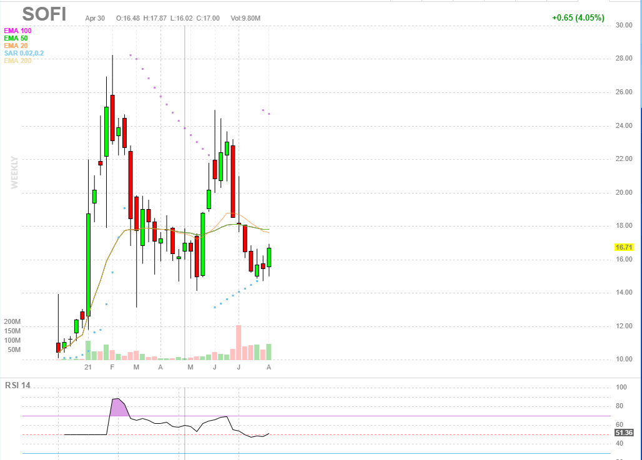The image size is (642, 460).
Task: Click the 100 level on RSI axis
Action: pyautogui.click(x=621, y=387)
